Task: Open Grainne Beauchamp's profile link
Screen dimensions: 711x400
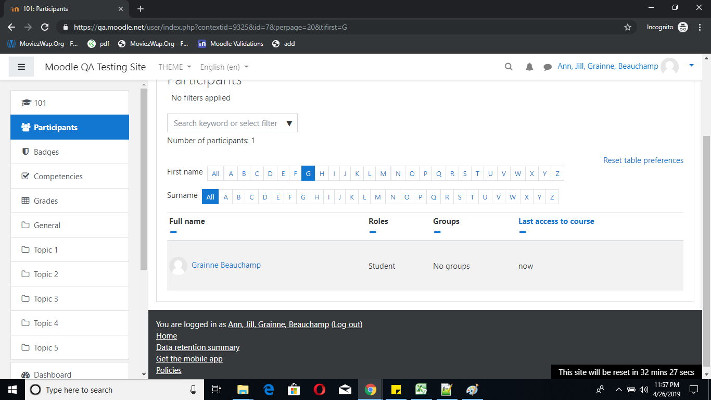Action: coord(226,265)
